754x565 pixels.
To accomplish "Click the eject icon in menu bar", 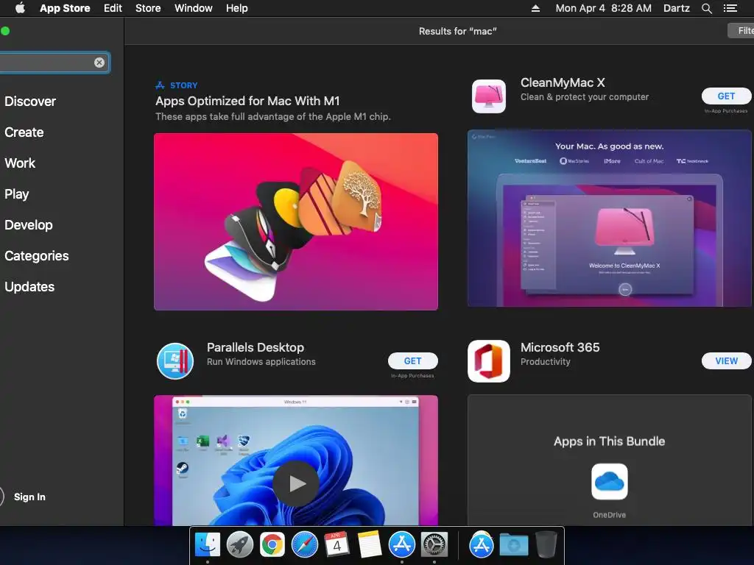I will 535,8.
